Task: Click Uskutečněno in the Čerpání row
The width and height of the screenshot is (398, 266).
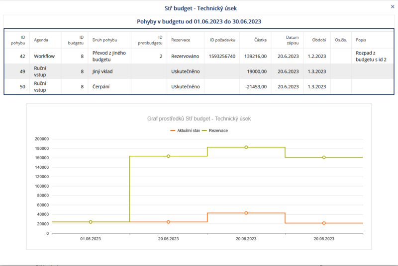Action: click(x=185, y=86)
